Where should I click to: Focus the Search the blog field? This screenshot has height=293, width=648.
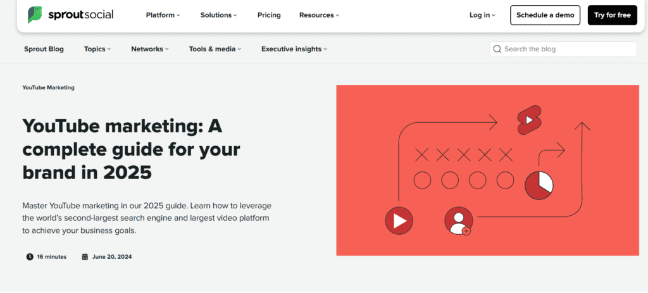[x=563, y=49]
